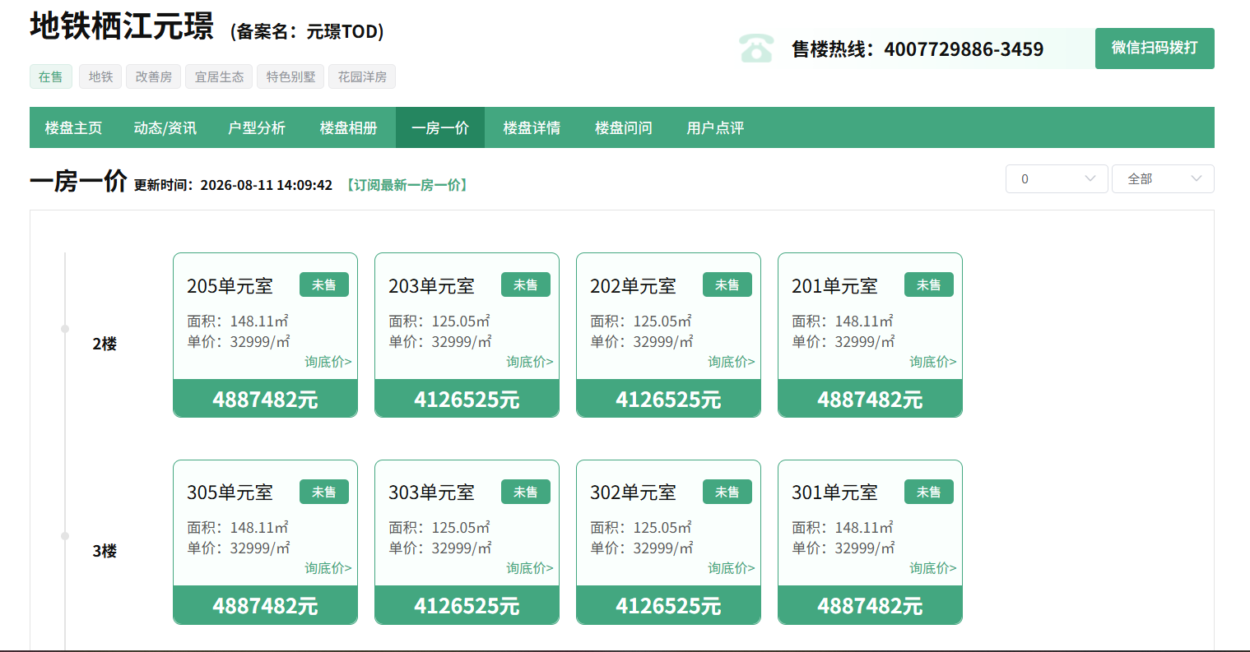Click 微信扫码拨打 button

click(1155, 49)
